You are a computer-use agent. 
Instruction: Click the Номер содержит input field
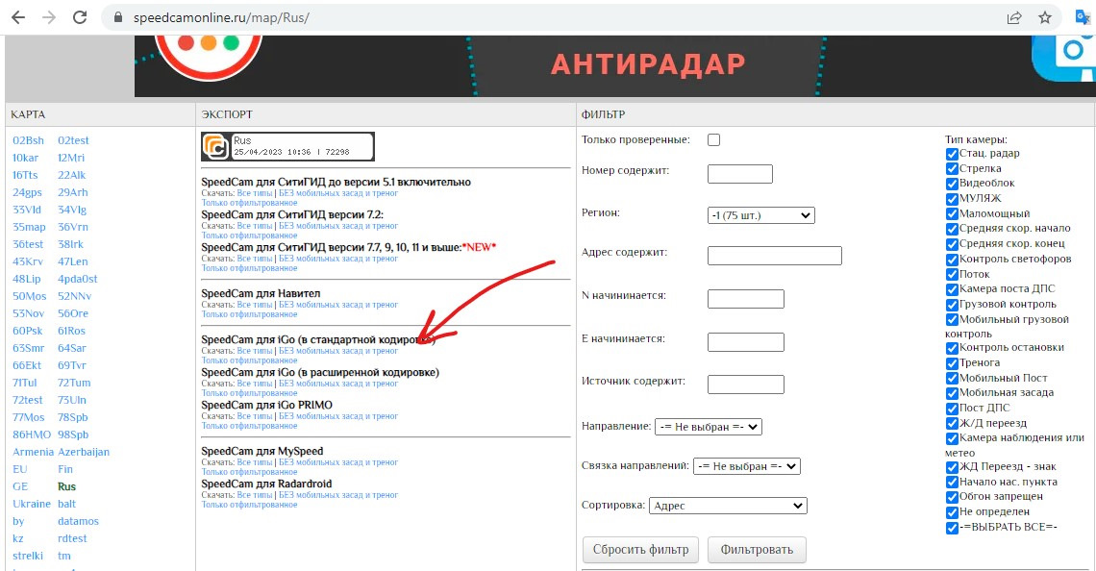click(x=739, y=173)
